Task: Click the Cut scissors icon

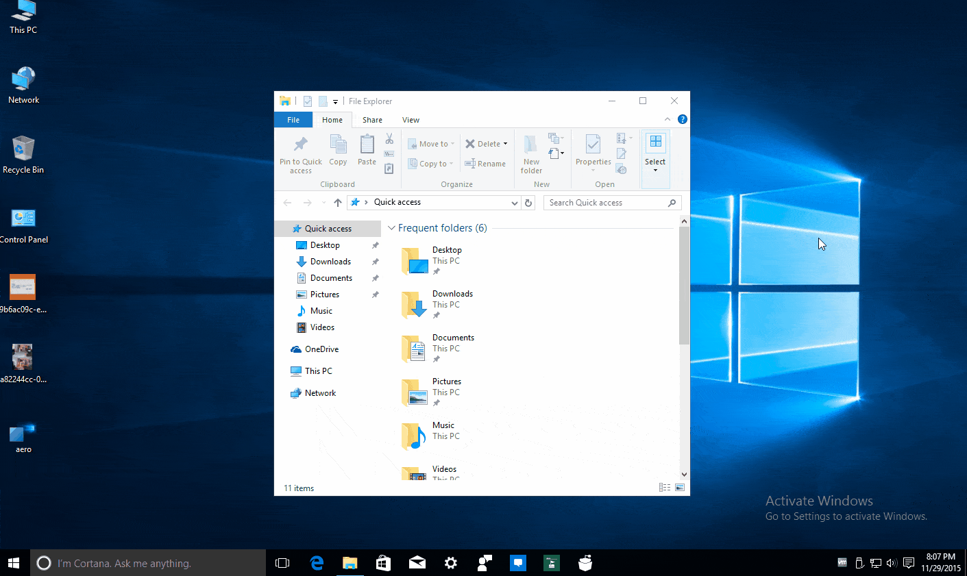Action: (389, 139)
